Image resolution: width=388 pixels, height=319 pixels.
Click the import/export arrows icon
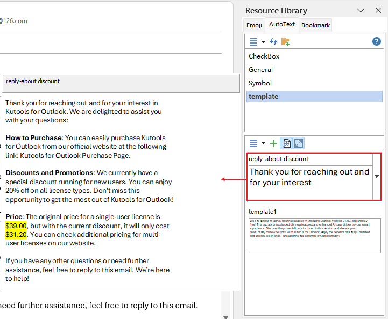coord(273,41)
